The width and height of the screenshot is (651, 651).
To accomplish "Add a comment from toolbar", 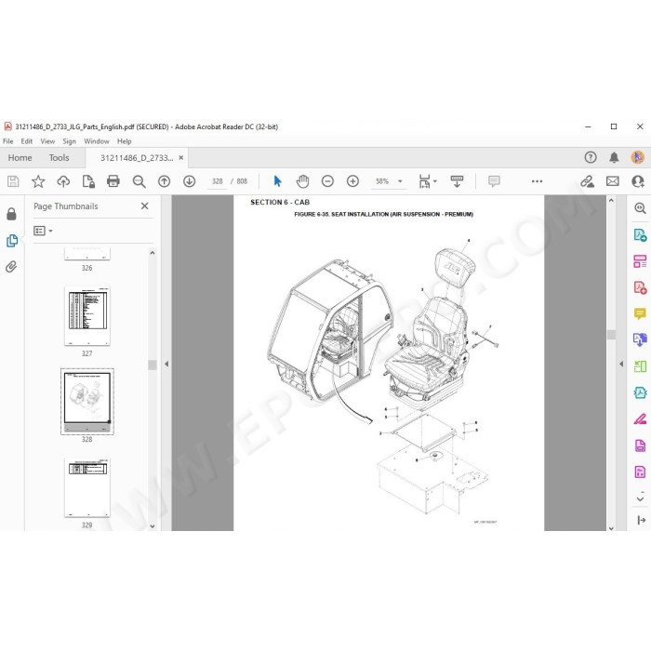I will click(494, 181).
